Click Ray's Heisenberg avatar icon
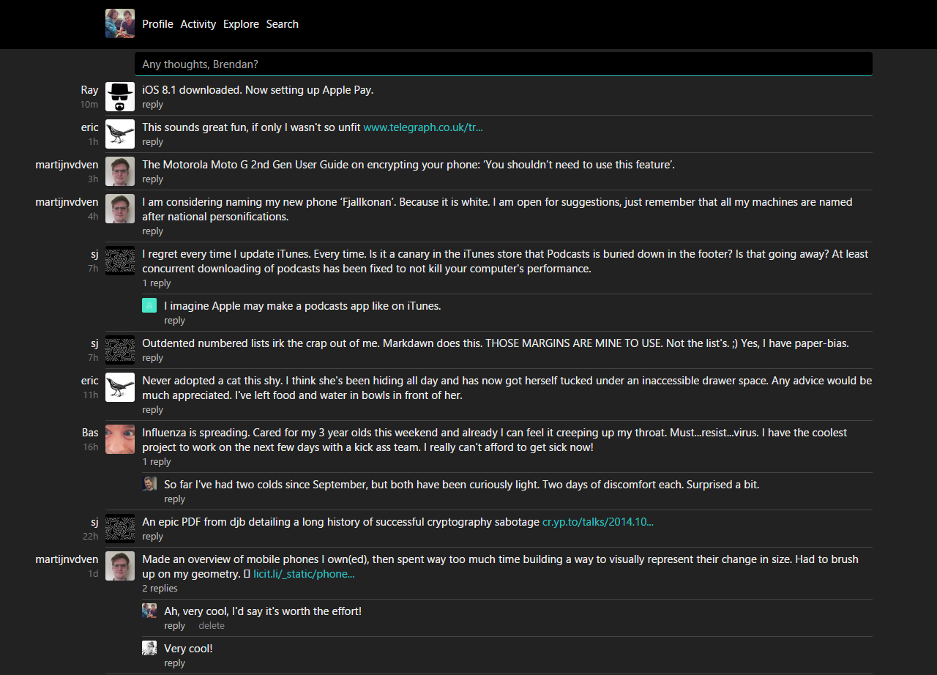This screenshot has width=937, height=675. (x=120, y=97)
